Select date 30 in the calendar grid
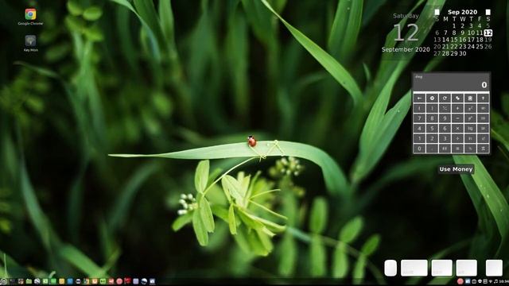 click(463, 53)
